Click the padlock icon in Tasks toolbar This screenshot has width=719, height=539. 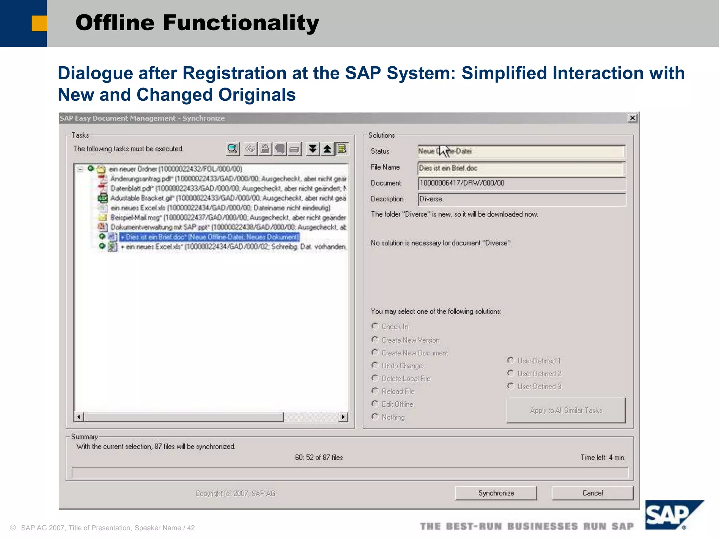point(265,149)
